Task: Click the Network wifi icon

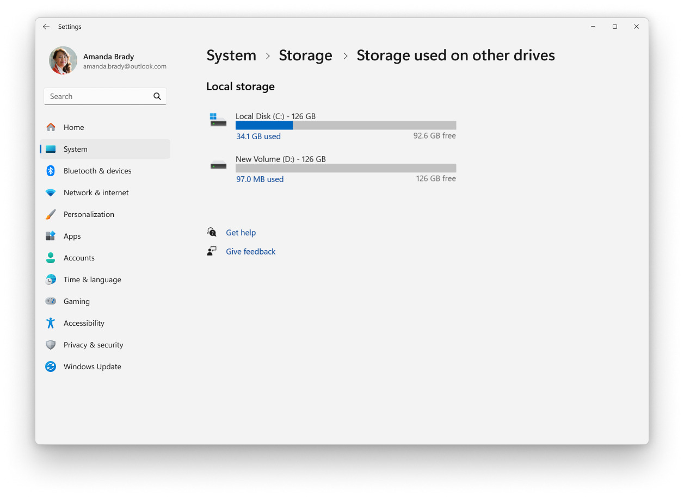Action: click(51, 192)
